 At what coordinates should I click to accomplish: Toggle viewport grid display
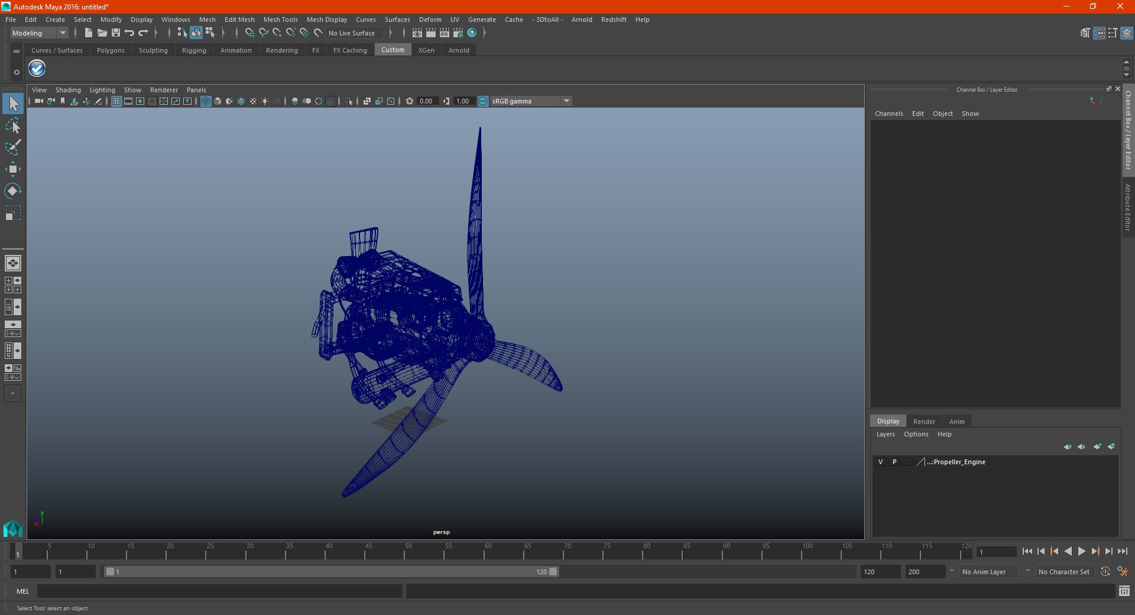tap(116, 101)
